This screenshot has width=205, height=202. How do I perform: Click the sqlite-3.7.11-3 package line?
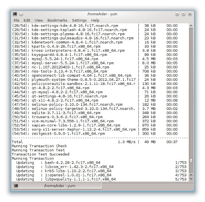(x=95, y=113)
